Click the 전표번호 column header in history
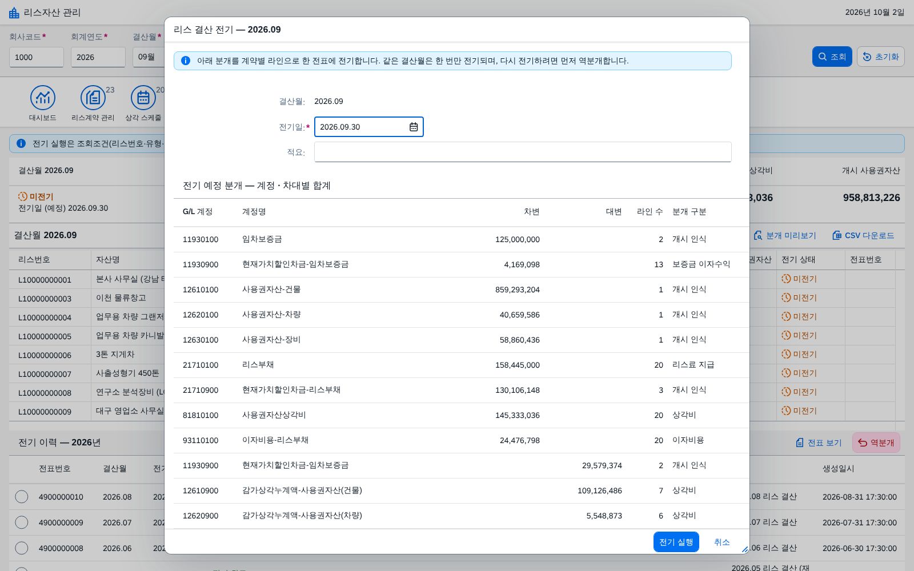 tap(55, 468)
